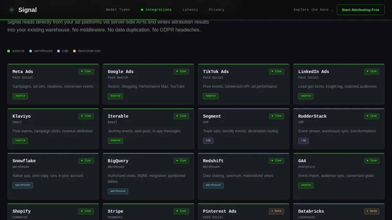This screenshot has width=392, height=220.
Task: Select the Integrations nav item
Action: coord(156,10)
